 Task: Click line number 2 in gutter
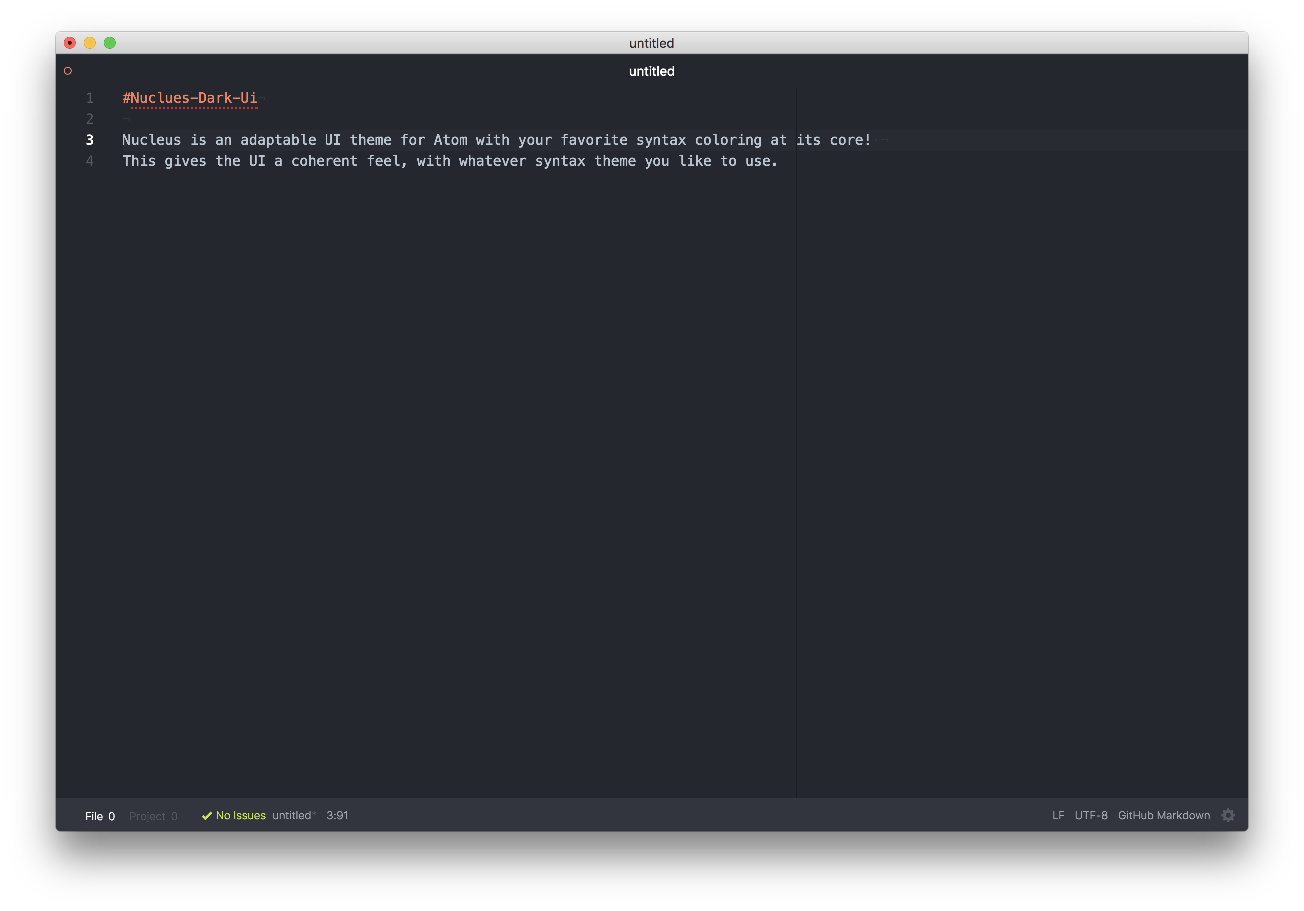coord(90,119)
